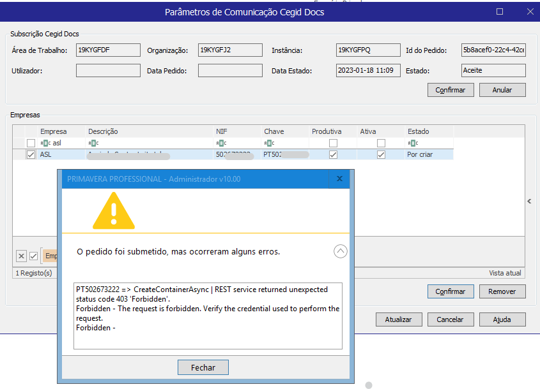540x389 pixels.
Task: Toggle the ASL row selection checkbox
Action: pos(31,154)
